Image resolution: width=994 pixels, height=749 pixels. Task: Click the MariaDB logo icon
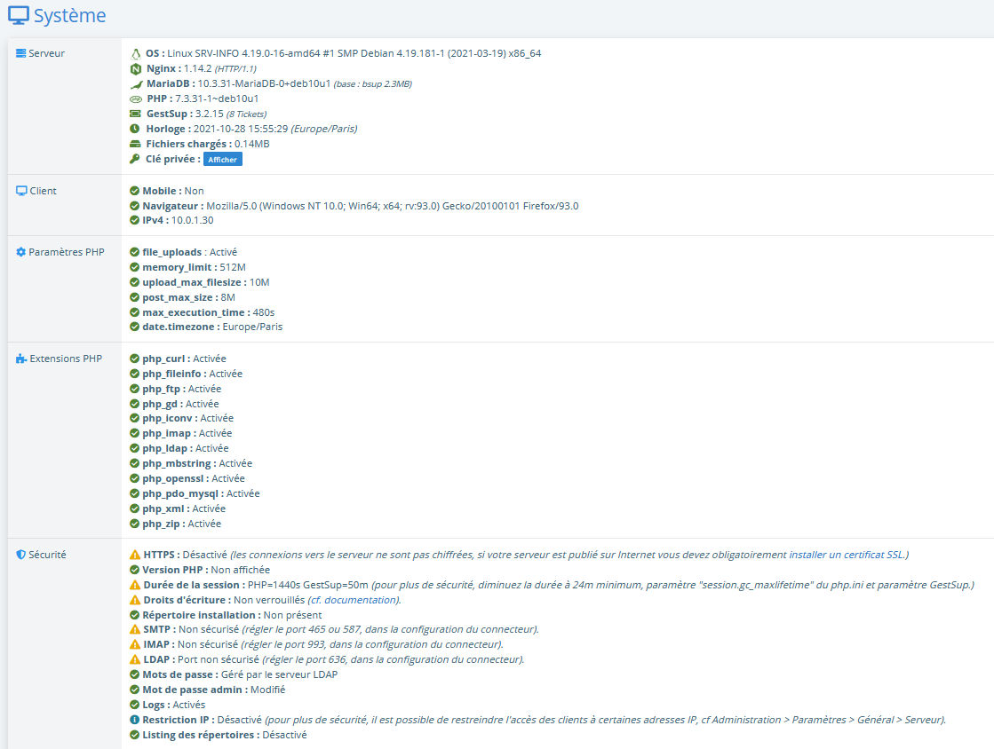coord(136,84)
